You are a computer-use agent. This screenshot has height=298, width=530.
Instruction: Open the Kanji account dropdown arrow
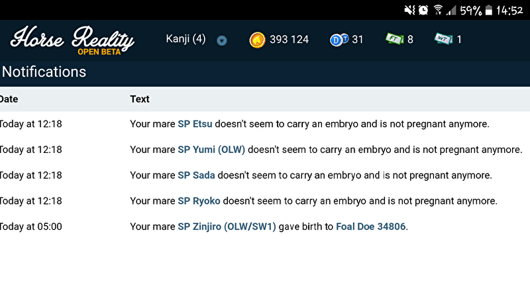pyautogui.click(x=222, y=40)
